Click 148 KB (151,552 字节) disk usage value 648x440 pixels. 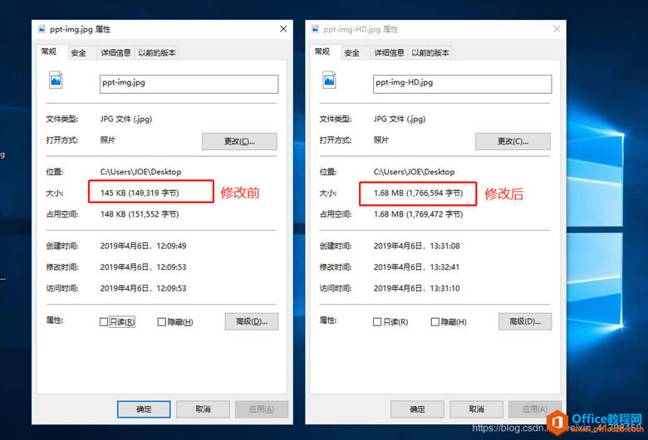[x=140, y=214]
